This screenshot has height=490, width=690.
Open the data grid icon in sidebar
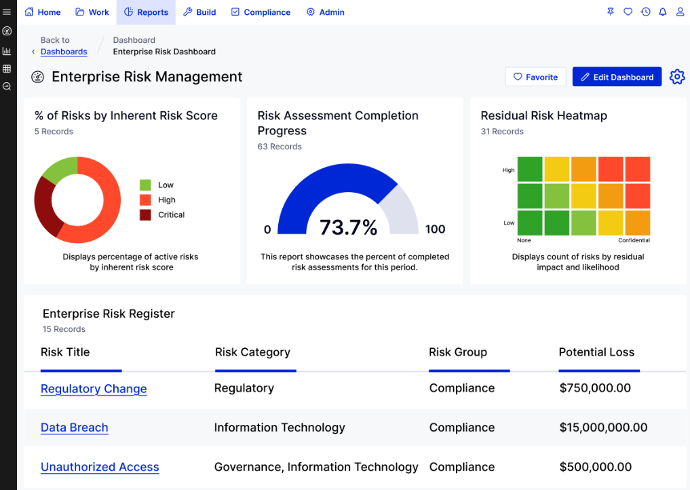[7, 68]
